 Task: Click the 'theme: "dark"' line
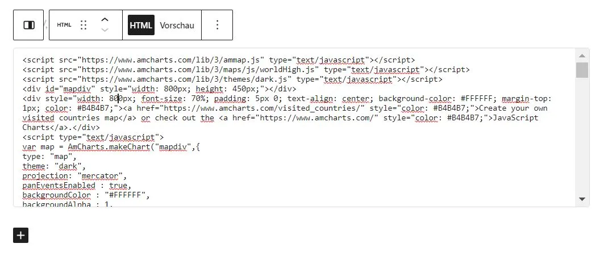(x=54, y=166)
